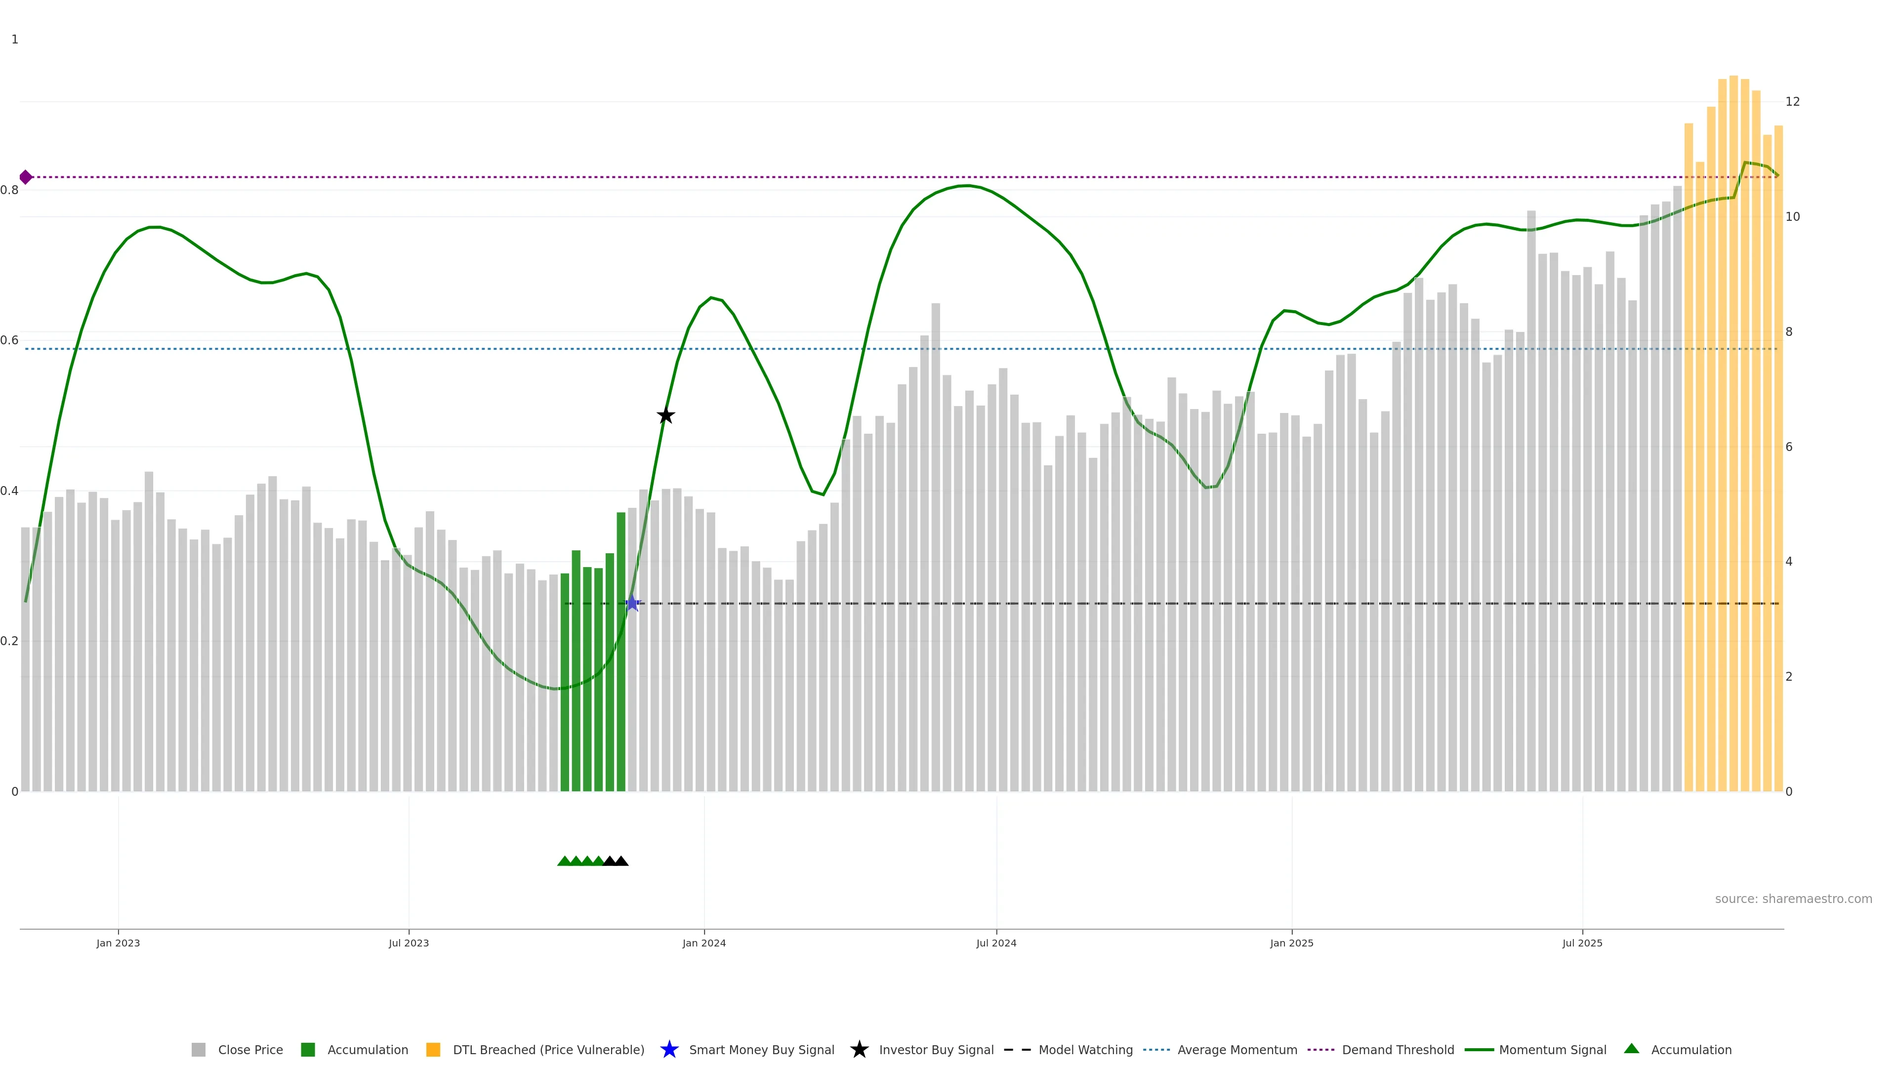
Task: Click the Jan 2024 axis label
Action: point(704,943)
